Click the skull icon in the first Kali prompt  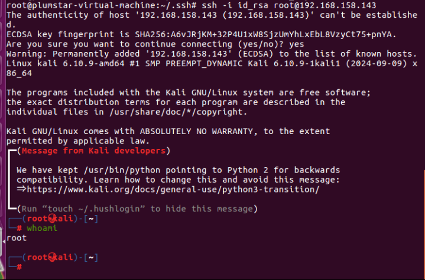(51, 219)
